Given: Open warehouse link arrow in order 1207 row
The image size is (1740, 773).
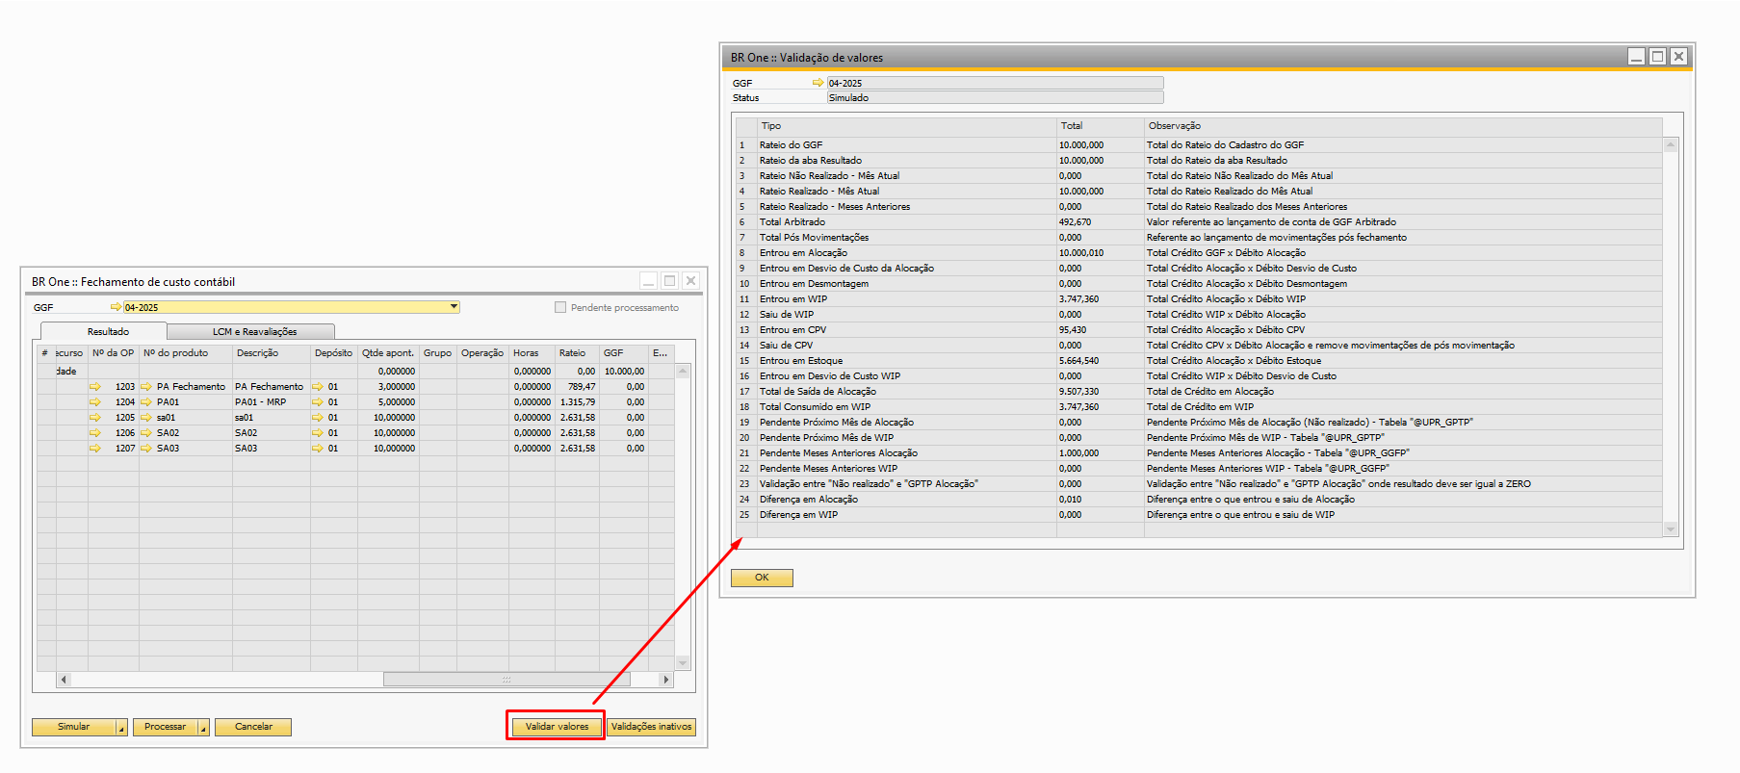Looking at the screenshot, I should [318, 449].
